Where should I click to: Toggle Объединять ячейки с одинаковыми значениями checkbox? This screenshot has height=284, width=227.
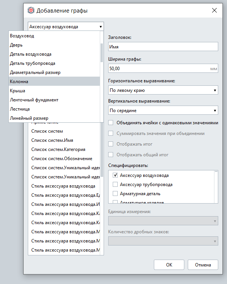110,123
